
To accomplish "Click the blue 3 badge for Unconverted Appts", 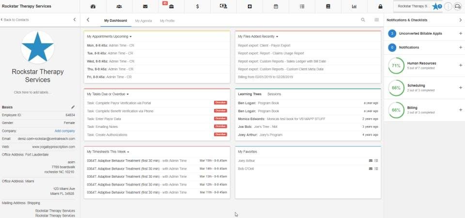I will tap(392, 33).
